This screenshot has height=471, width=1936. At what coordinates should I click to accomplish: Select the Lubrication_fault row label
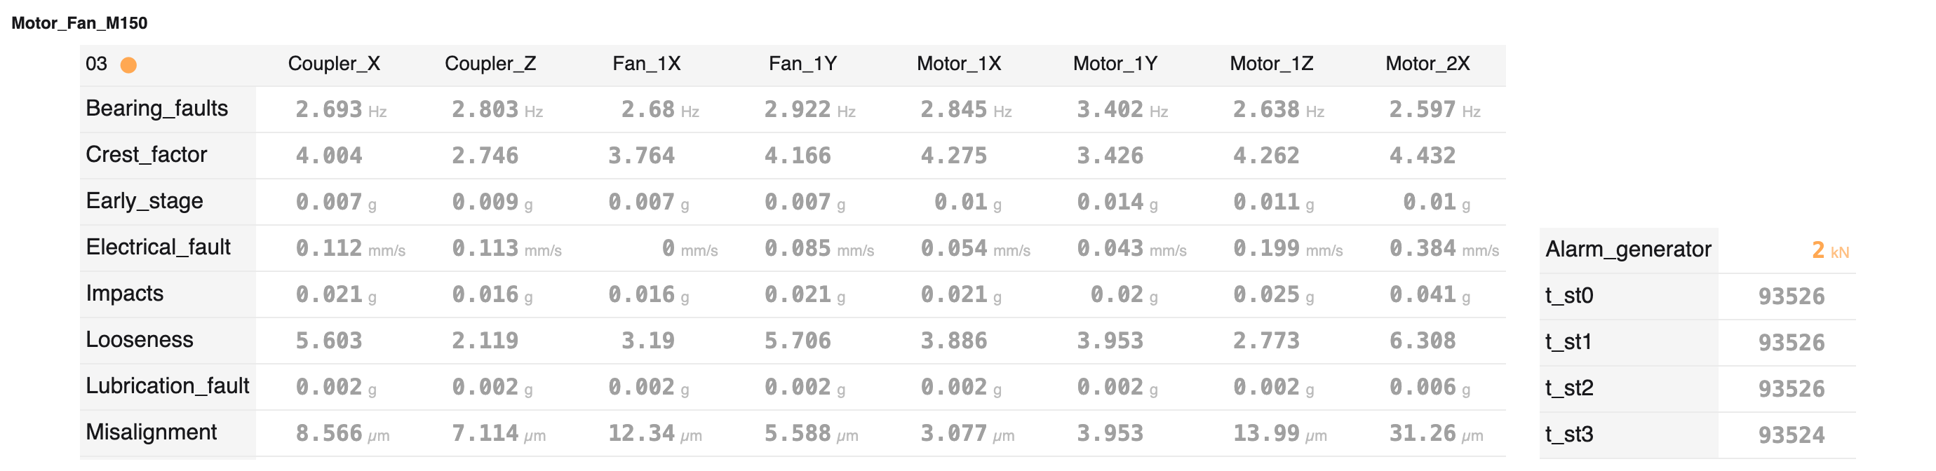point(168,386)
